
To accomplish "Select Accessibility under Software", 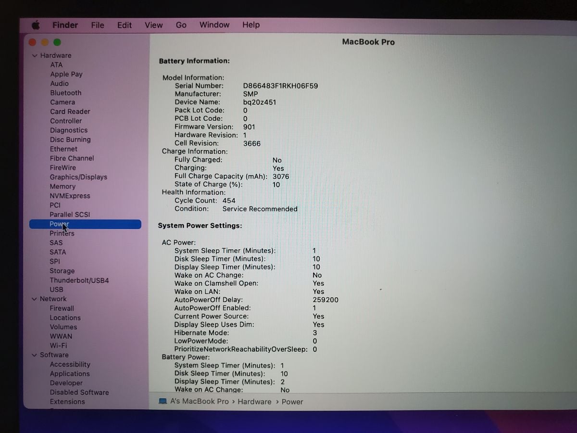I will pyautogui.click(x=70, y=365).
